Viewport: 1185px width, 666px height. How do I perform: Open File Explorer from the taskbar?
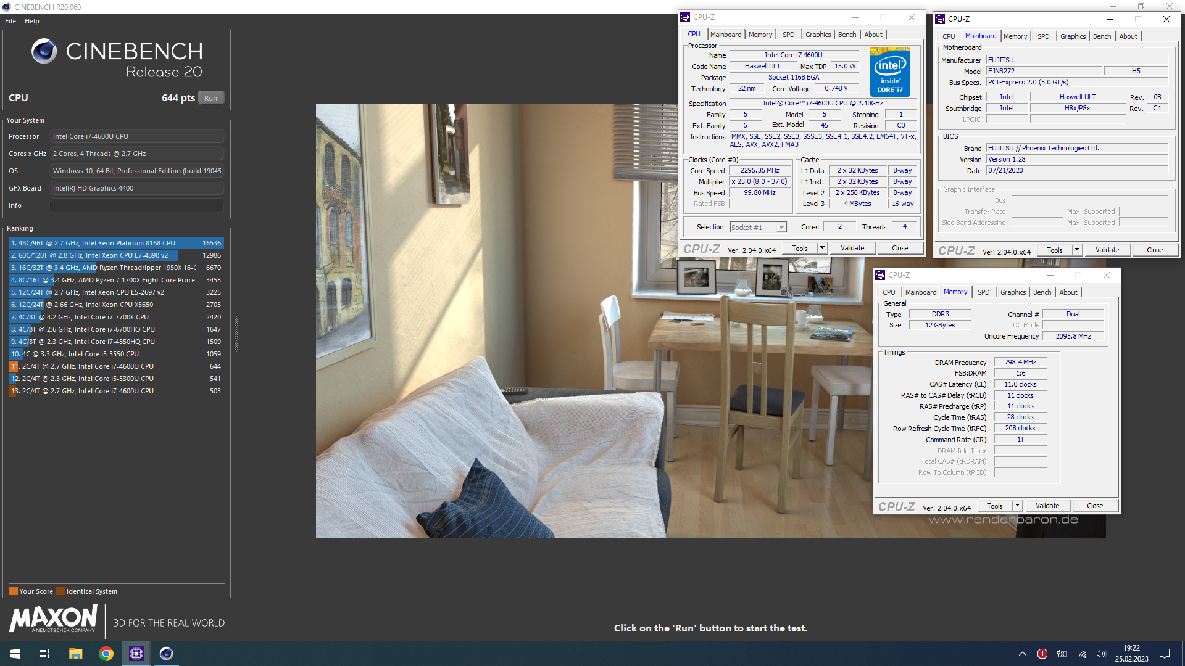coord(75,654)
